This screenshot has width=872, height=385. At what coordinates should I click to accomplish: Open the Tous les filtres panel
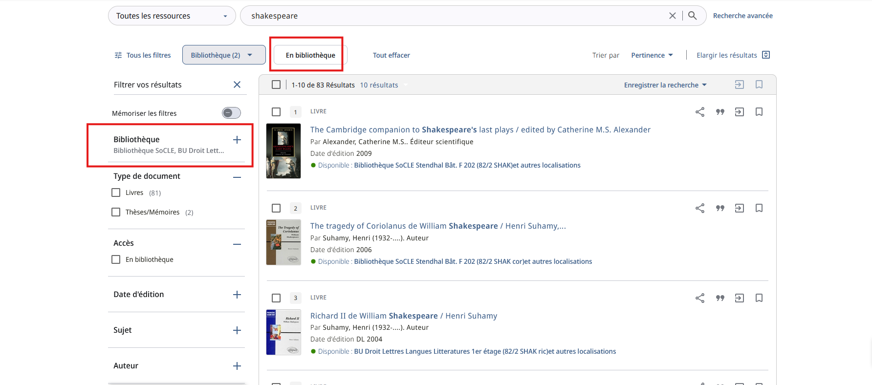143,55
